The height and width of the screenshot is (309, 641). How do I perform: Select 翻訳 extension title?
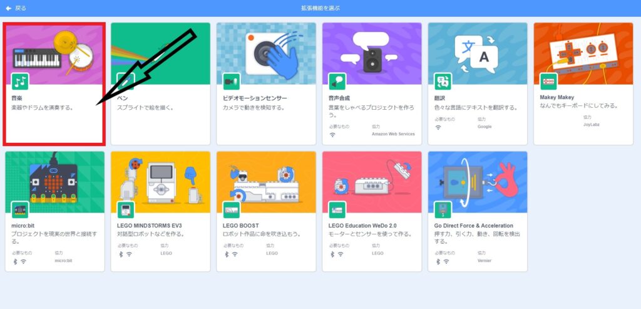(439, 98)
